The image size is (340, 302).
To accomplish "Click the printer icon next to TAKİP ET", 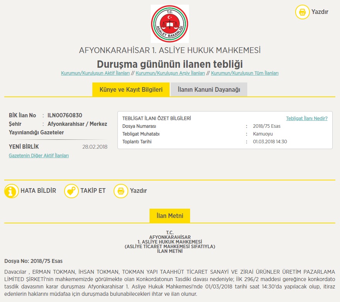I will point(121,191).
